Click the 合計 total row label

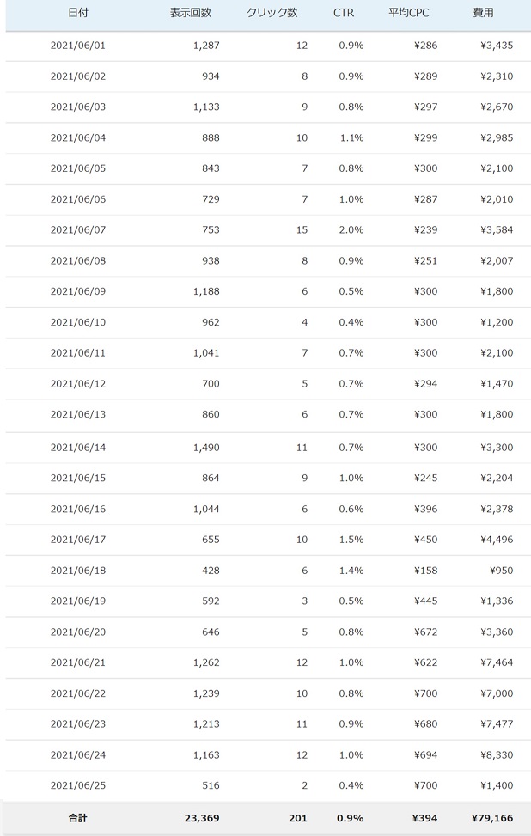point(78,818)
